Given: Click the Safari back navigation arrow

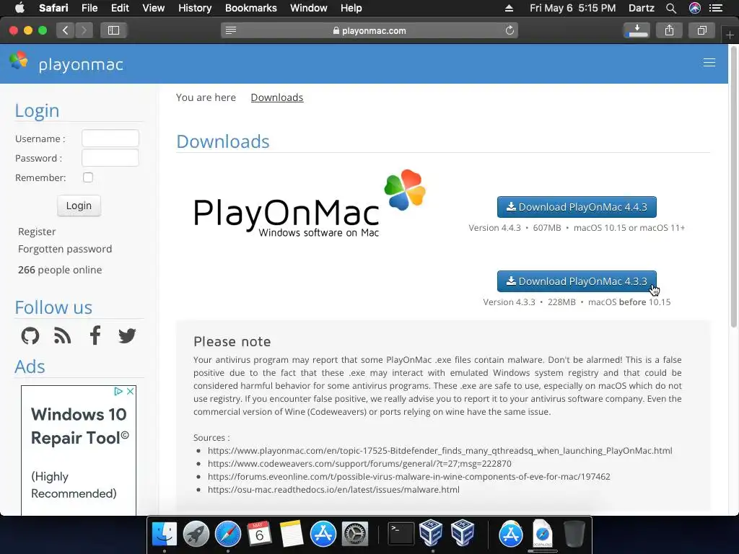Looking at the screenshot, I should pos(66,30).
